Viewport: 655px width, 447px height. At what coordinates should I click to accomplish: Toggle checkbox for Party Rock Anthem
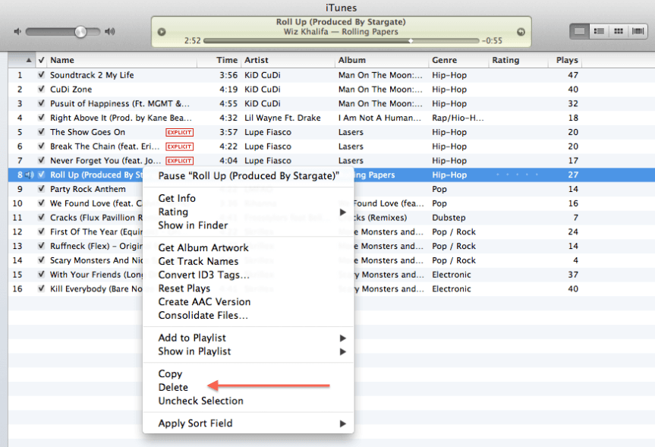(41, 188)
